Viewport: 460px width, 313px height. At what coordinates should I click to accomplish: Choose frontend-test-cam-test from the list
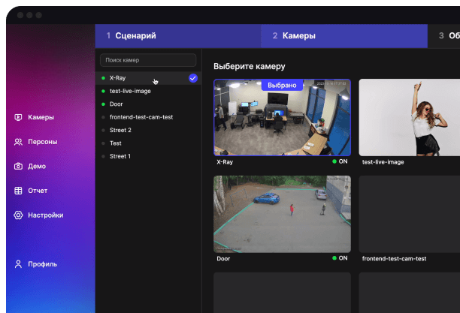click(141, 117)
